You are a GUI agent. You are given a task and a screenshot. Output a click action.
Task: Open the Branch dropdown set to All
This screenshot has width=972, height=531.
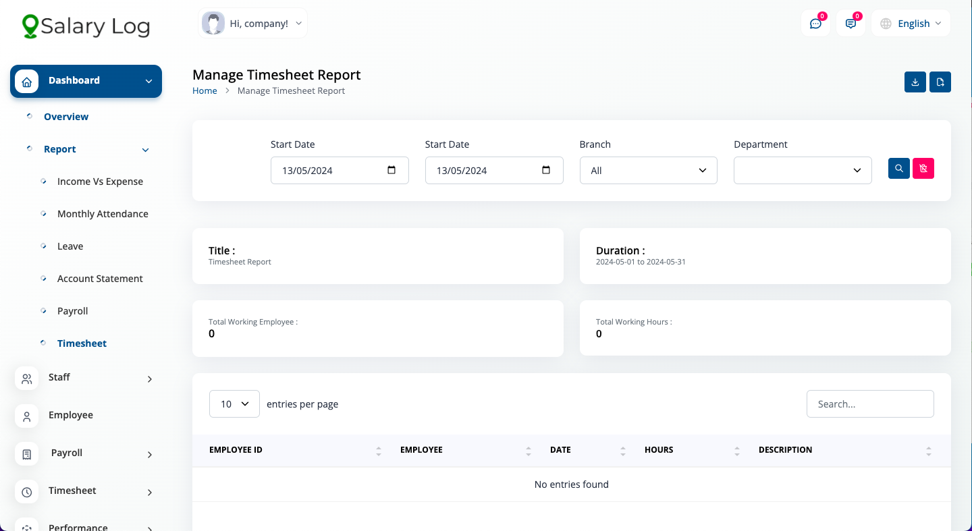click(x=648, y=171)
